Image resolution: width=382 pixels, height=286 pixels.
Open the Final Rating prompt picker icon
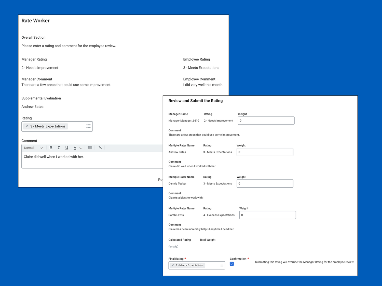[221, 265]
